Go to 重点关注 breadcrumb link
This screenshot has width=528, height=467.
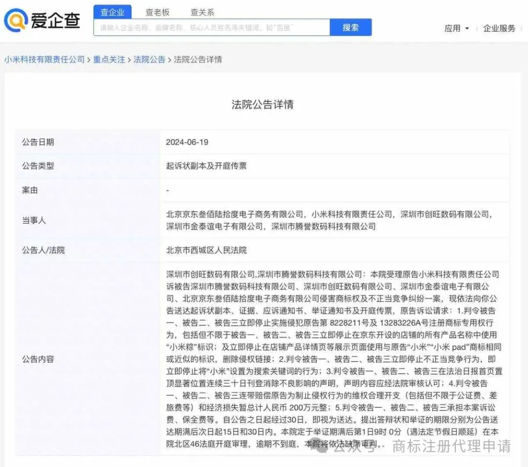[109, 60]
